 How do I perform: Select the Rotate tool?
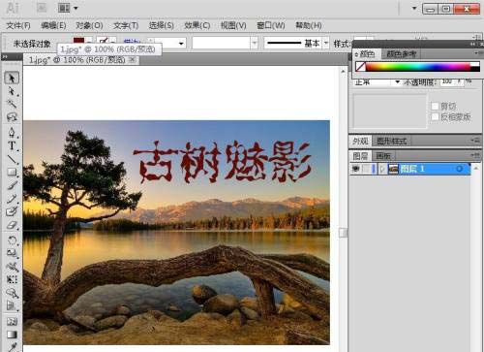(x=12, y=240)
